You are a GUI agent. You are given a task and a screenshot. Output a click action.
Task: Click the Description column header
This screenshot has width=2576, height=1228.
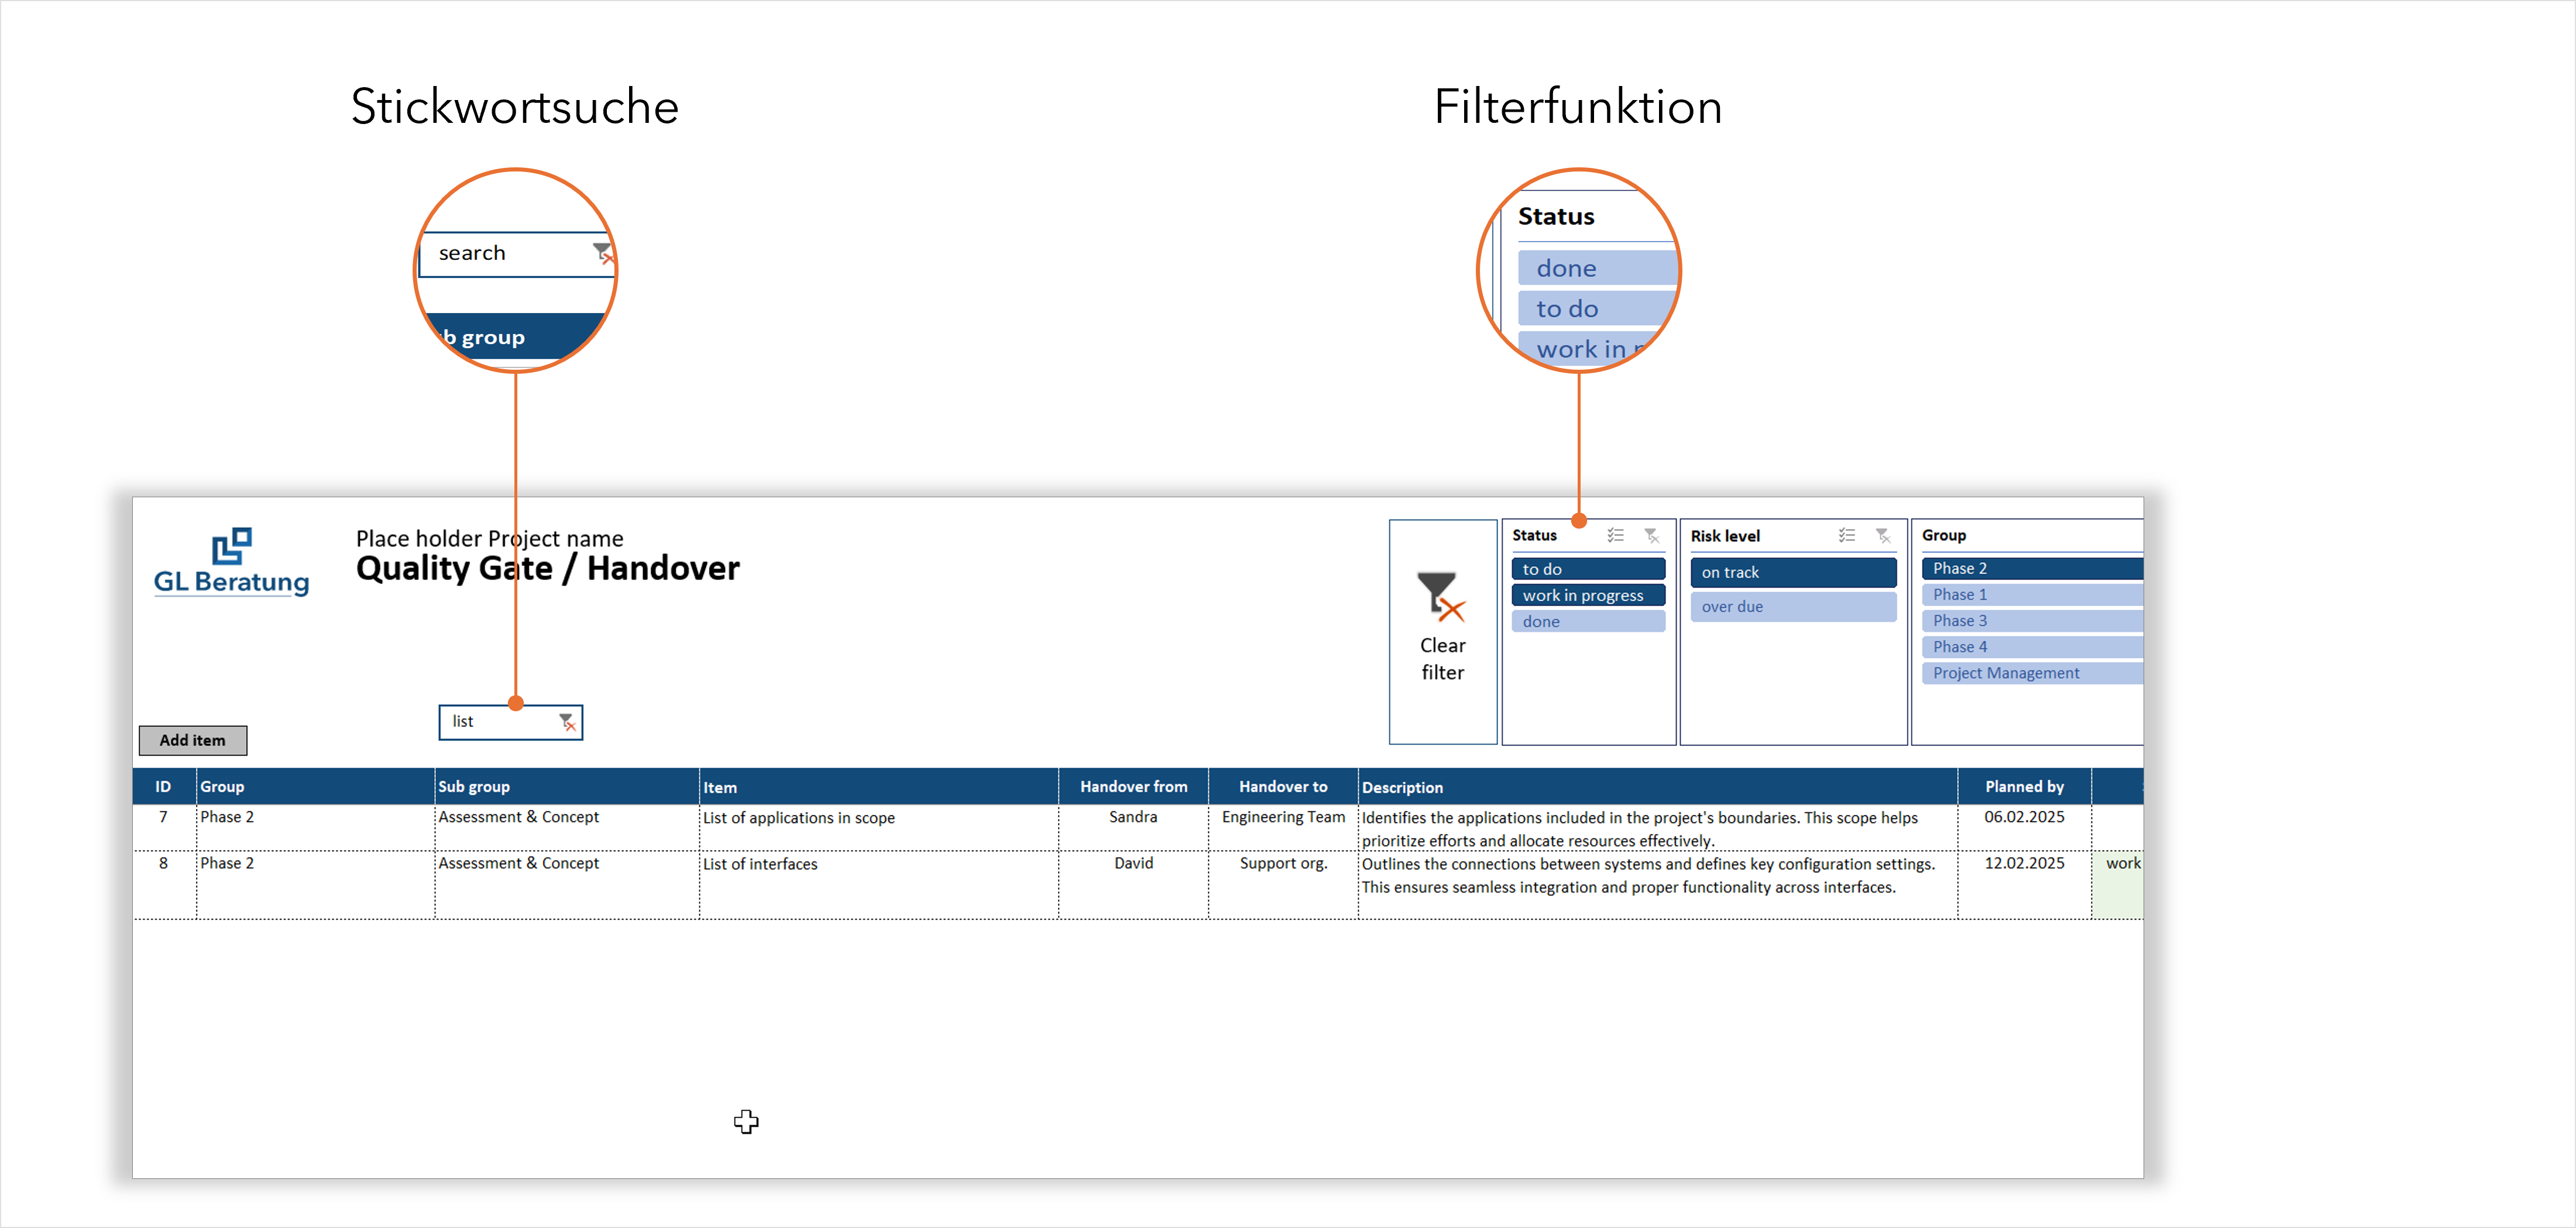click(1657, 786)
